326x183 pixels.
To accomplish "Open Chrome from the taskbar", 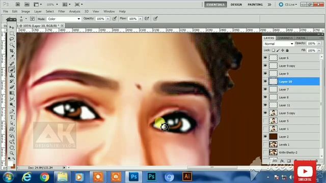I will pyautogui.click(x=44, y=177).
